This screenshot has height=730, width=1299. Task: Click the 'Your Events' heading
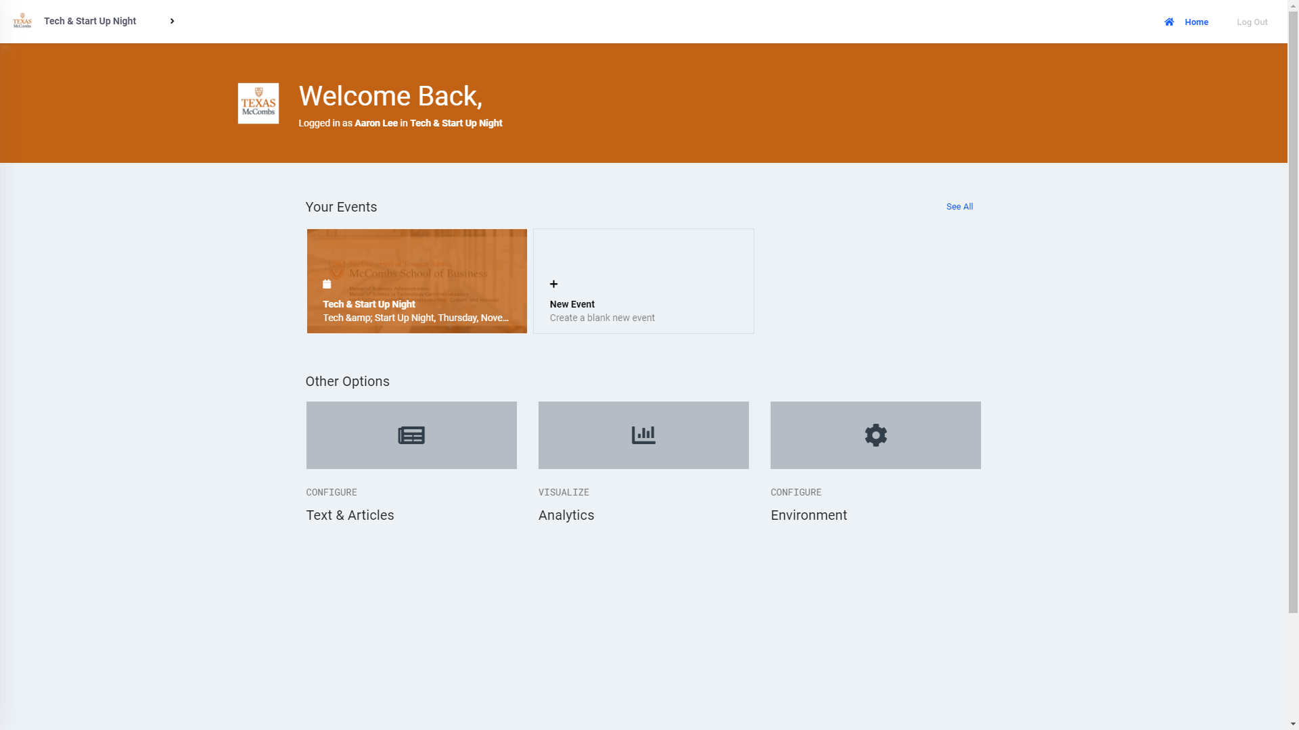tap(341, 207)
